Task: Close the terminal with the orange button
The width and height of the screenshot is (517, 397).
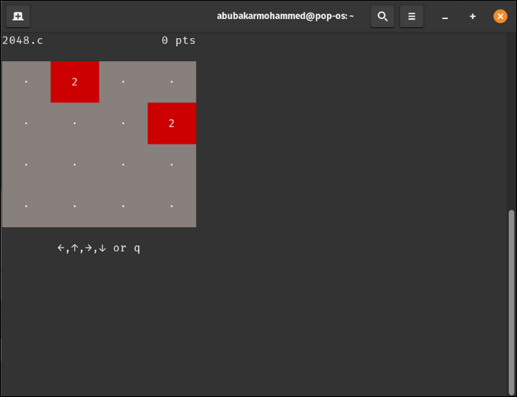Action: click(x=500, y=16)
